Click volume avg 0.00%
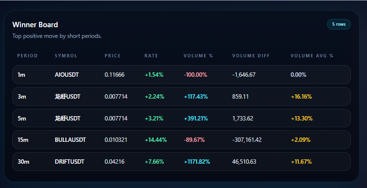This screenshot has height=188, width=367. [x=298, y=75]
